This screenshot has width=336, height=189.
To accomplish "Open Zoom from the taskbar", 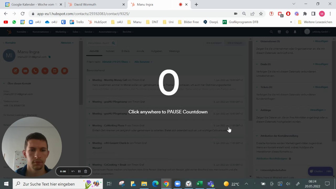I will click(x=177, y=184).
